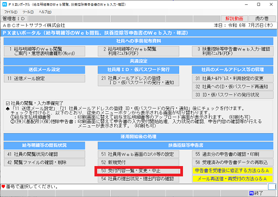Open 21 社員メールアドレスの登録 button
The image size is (278, 197).
click(x=138, y=80)
